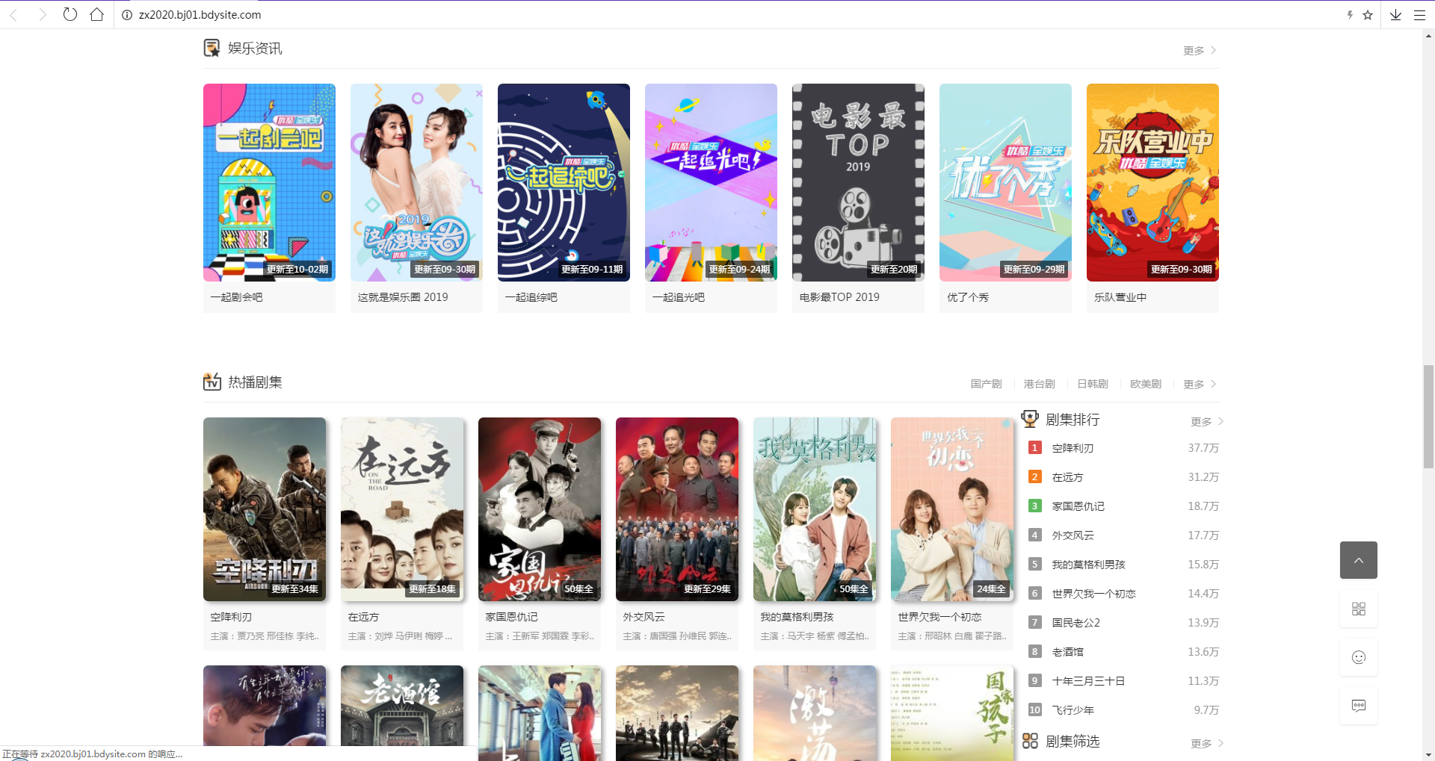
Task: Go to the browser home page icon
Action: 96,14
